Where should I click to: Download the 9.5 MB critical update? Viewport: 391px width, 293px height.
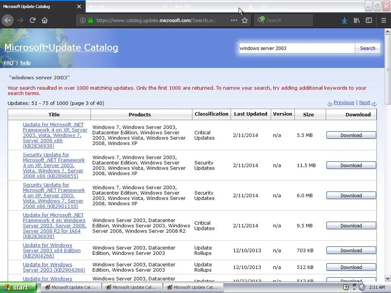tap(351, 226)
